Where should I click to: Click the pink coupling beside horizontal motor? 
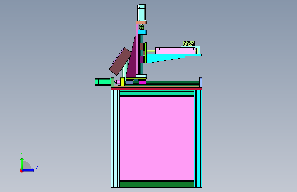coord(117,82)
